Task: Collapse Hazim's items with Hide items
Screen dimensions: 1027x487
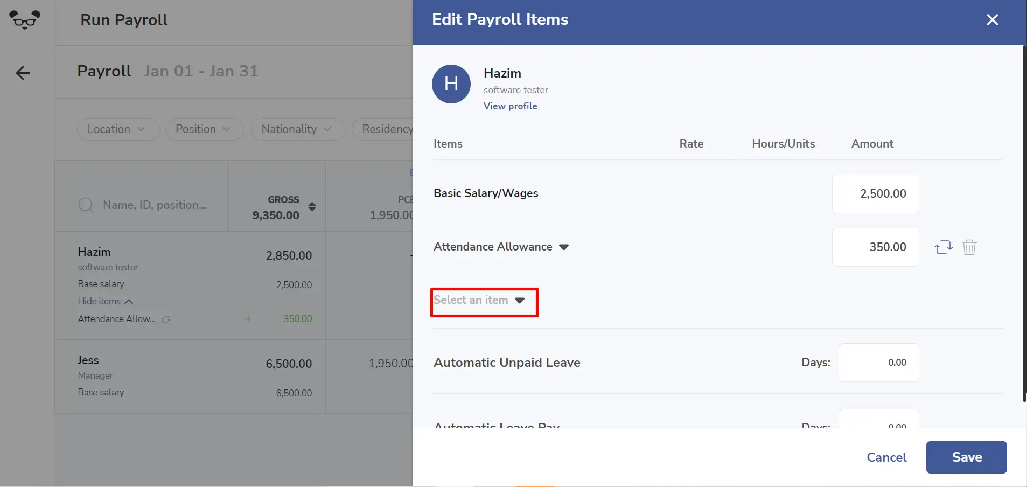Action: point(106,301)
